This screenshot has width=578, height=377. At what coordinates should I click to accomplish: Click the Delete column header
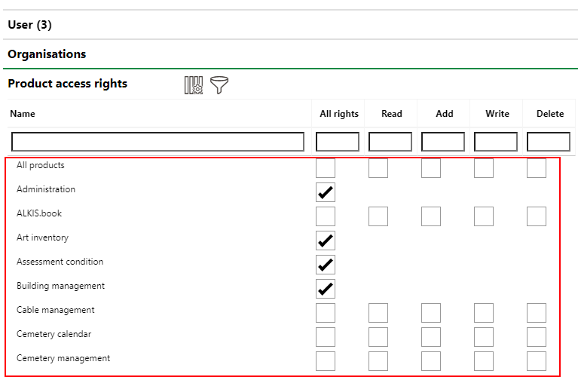click(x=550, y=114)
